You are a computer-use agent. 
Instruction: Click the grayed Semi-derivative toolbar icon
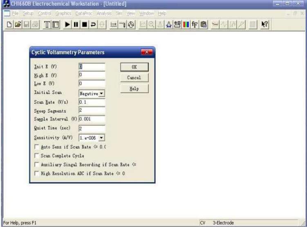233,24
